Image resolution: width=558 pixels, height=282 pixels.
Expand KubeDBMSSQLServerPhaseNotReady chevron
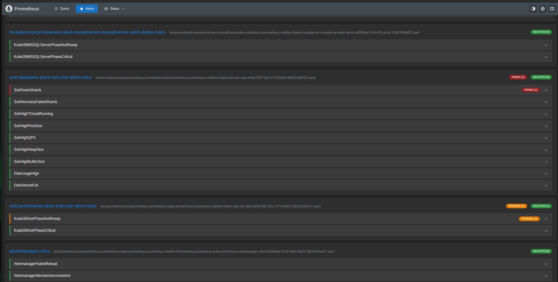tap(546, 45)
